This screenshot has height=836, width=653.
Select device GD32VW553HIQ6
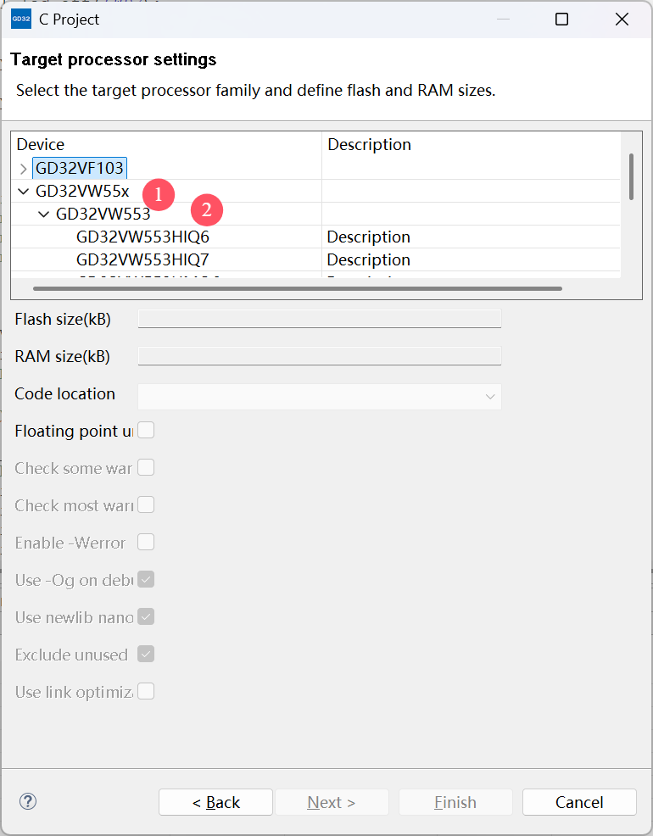142,237
